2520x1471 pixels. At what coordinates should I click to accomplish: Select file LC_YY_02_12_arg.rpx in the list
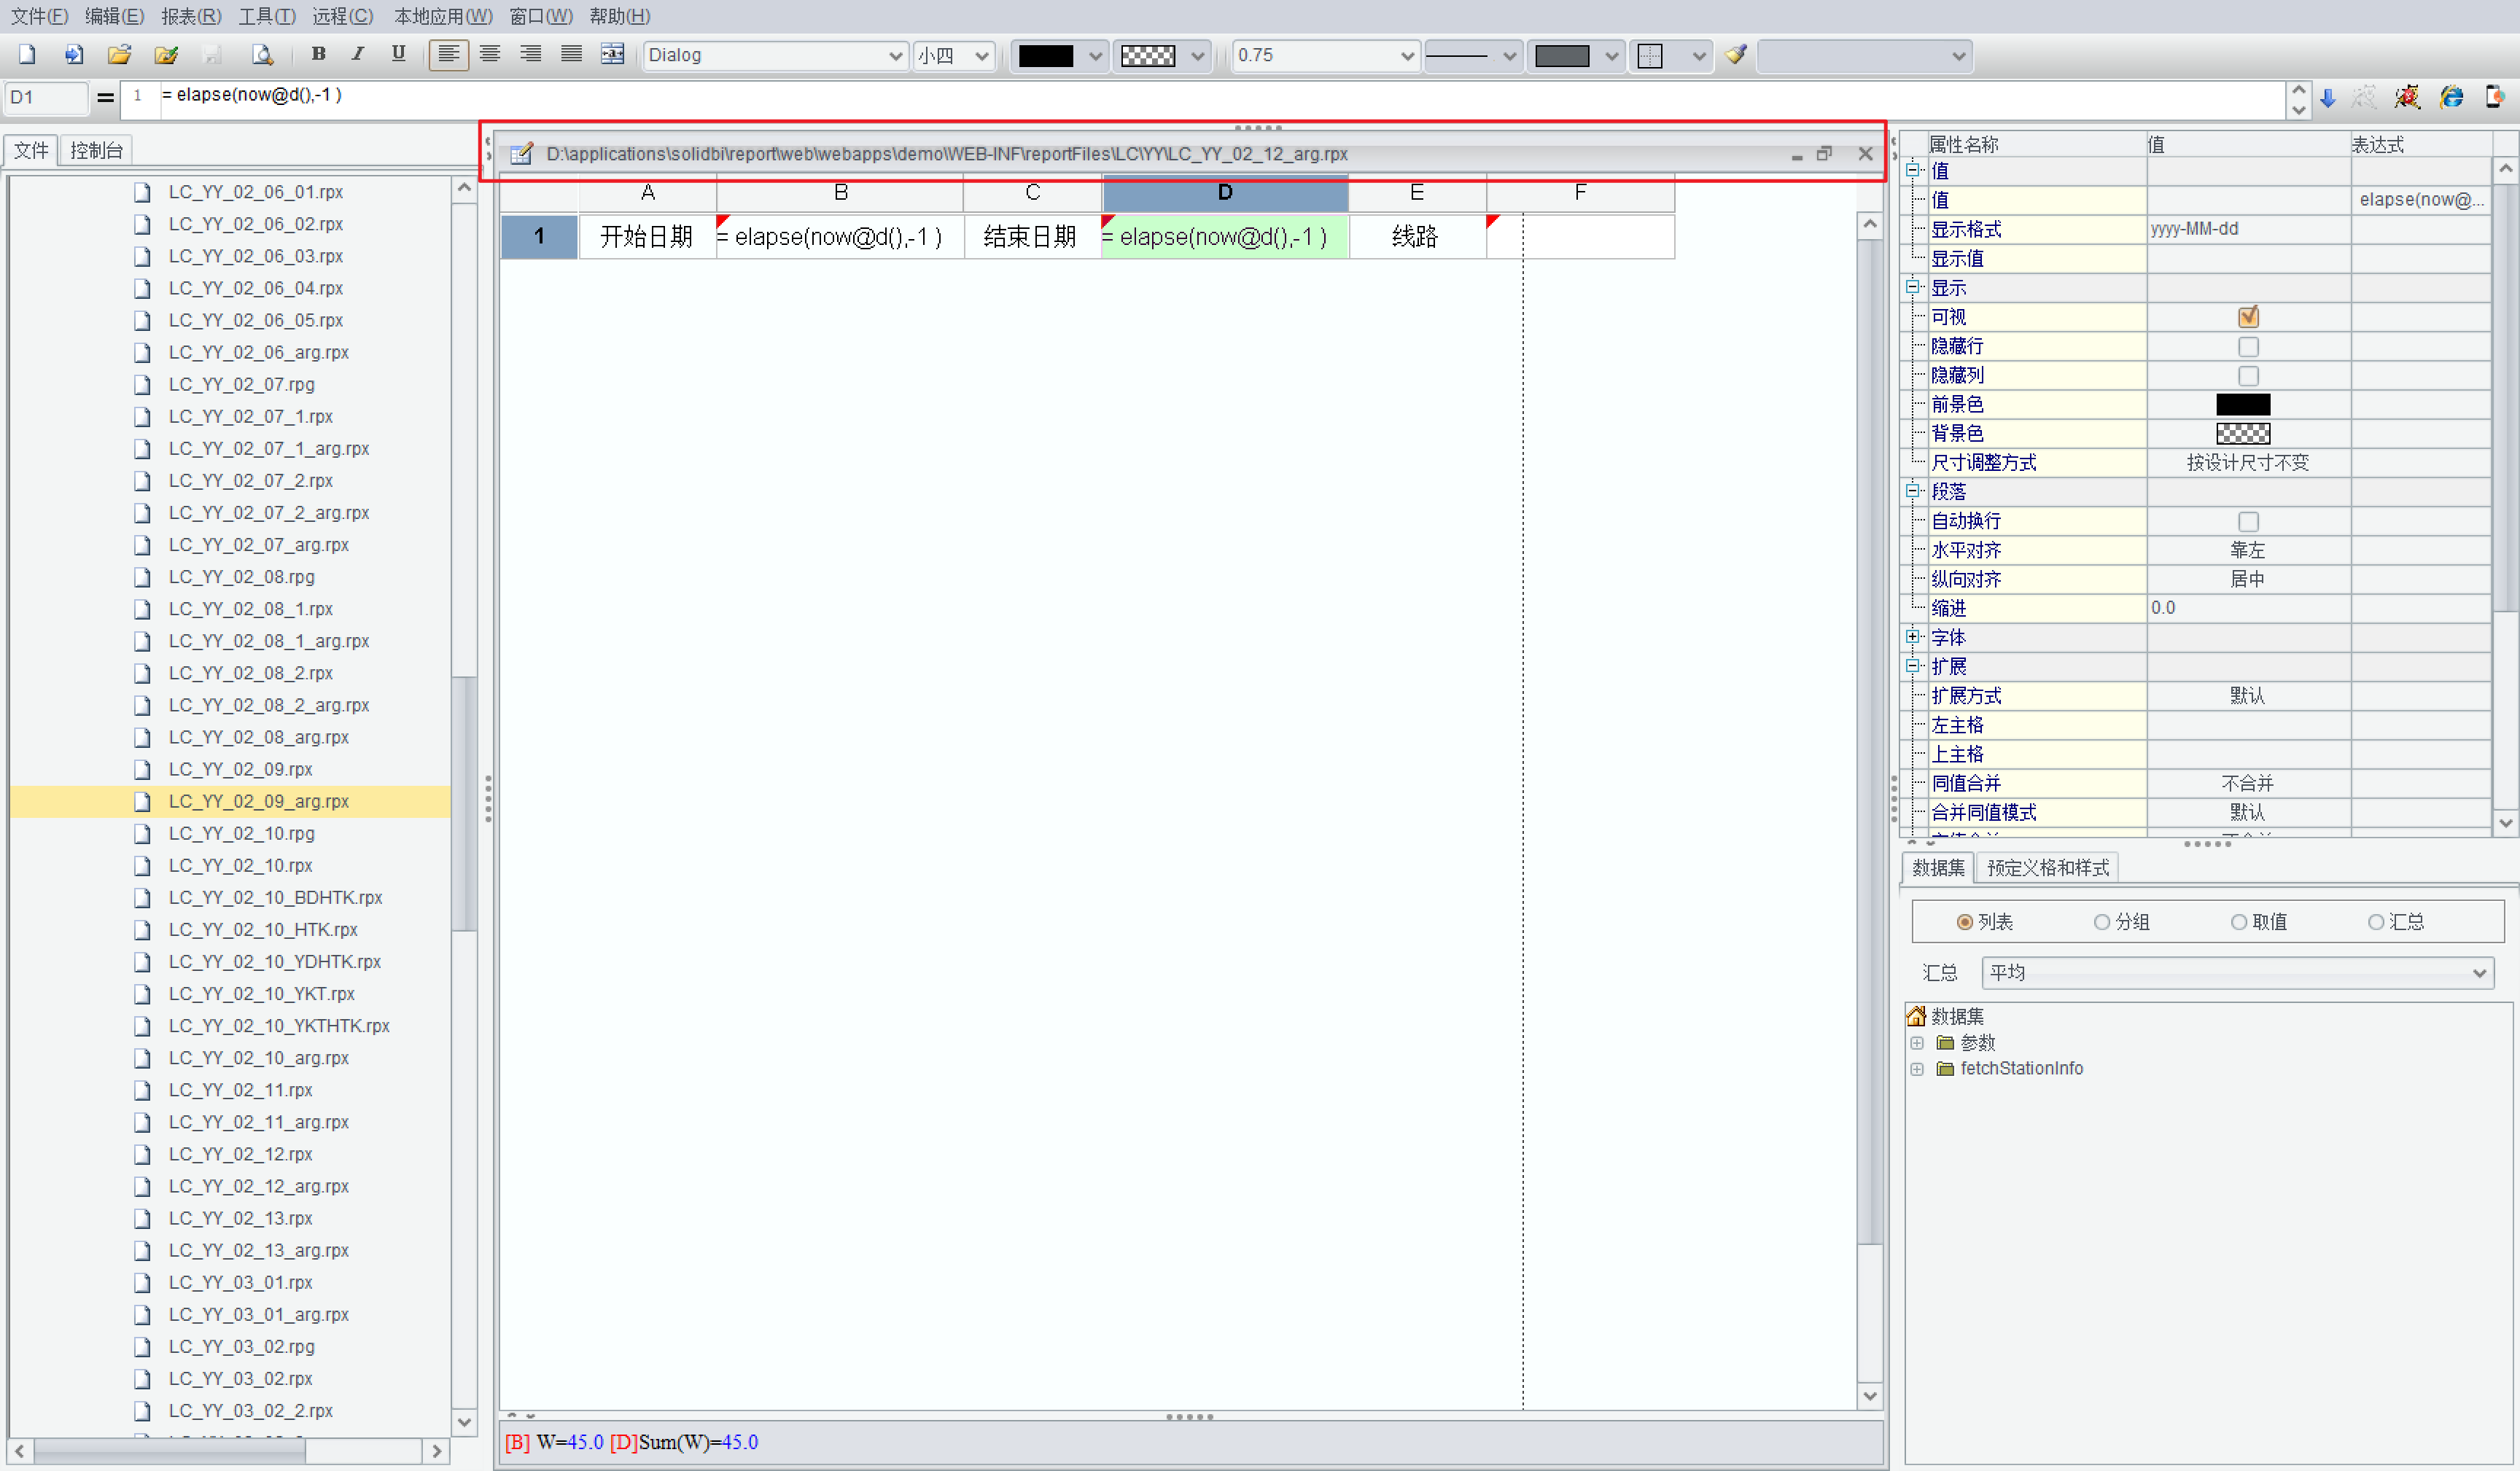coord(258,1186)
